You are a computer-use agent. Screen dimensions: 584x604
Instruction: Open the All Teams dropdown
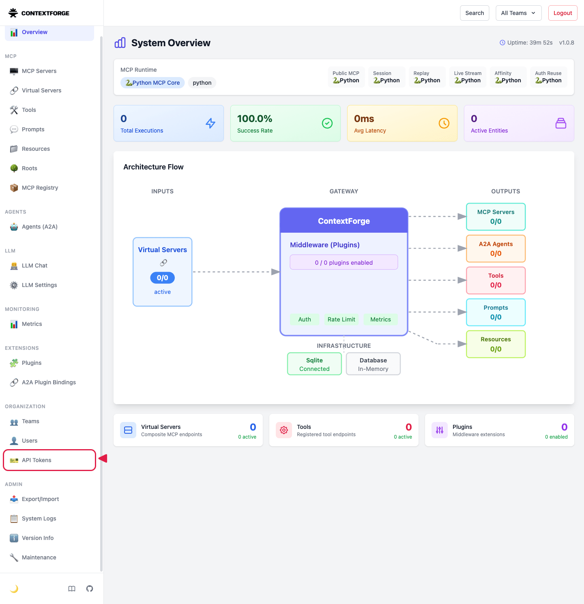[519, 13]
